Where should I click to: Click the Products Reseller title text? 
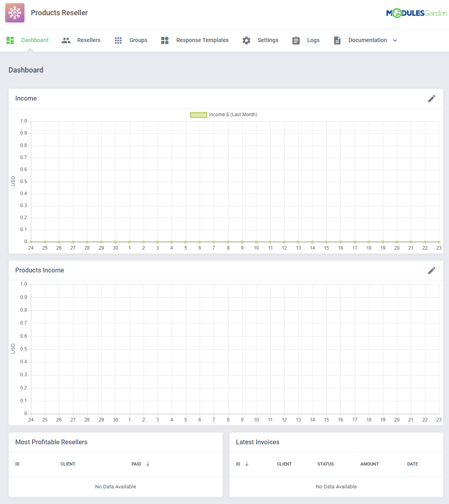[59, 13]
